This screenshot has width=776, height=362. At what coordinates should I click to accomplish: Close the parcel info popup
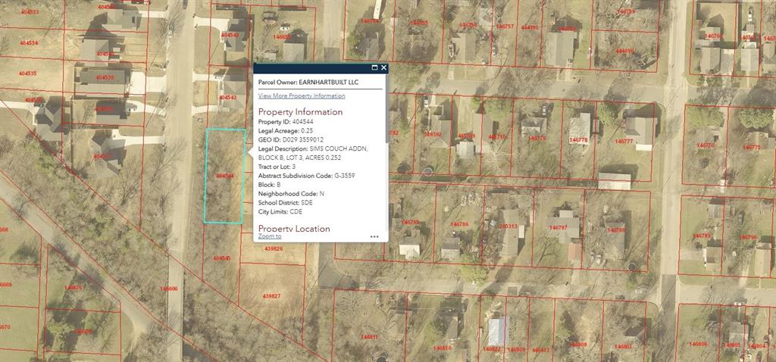383,67
